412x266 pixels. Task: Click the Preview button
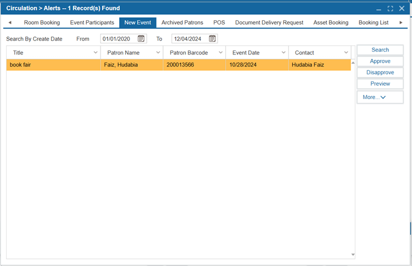tap(380, 84)
